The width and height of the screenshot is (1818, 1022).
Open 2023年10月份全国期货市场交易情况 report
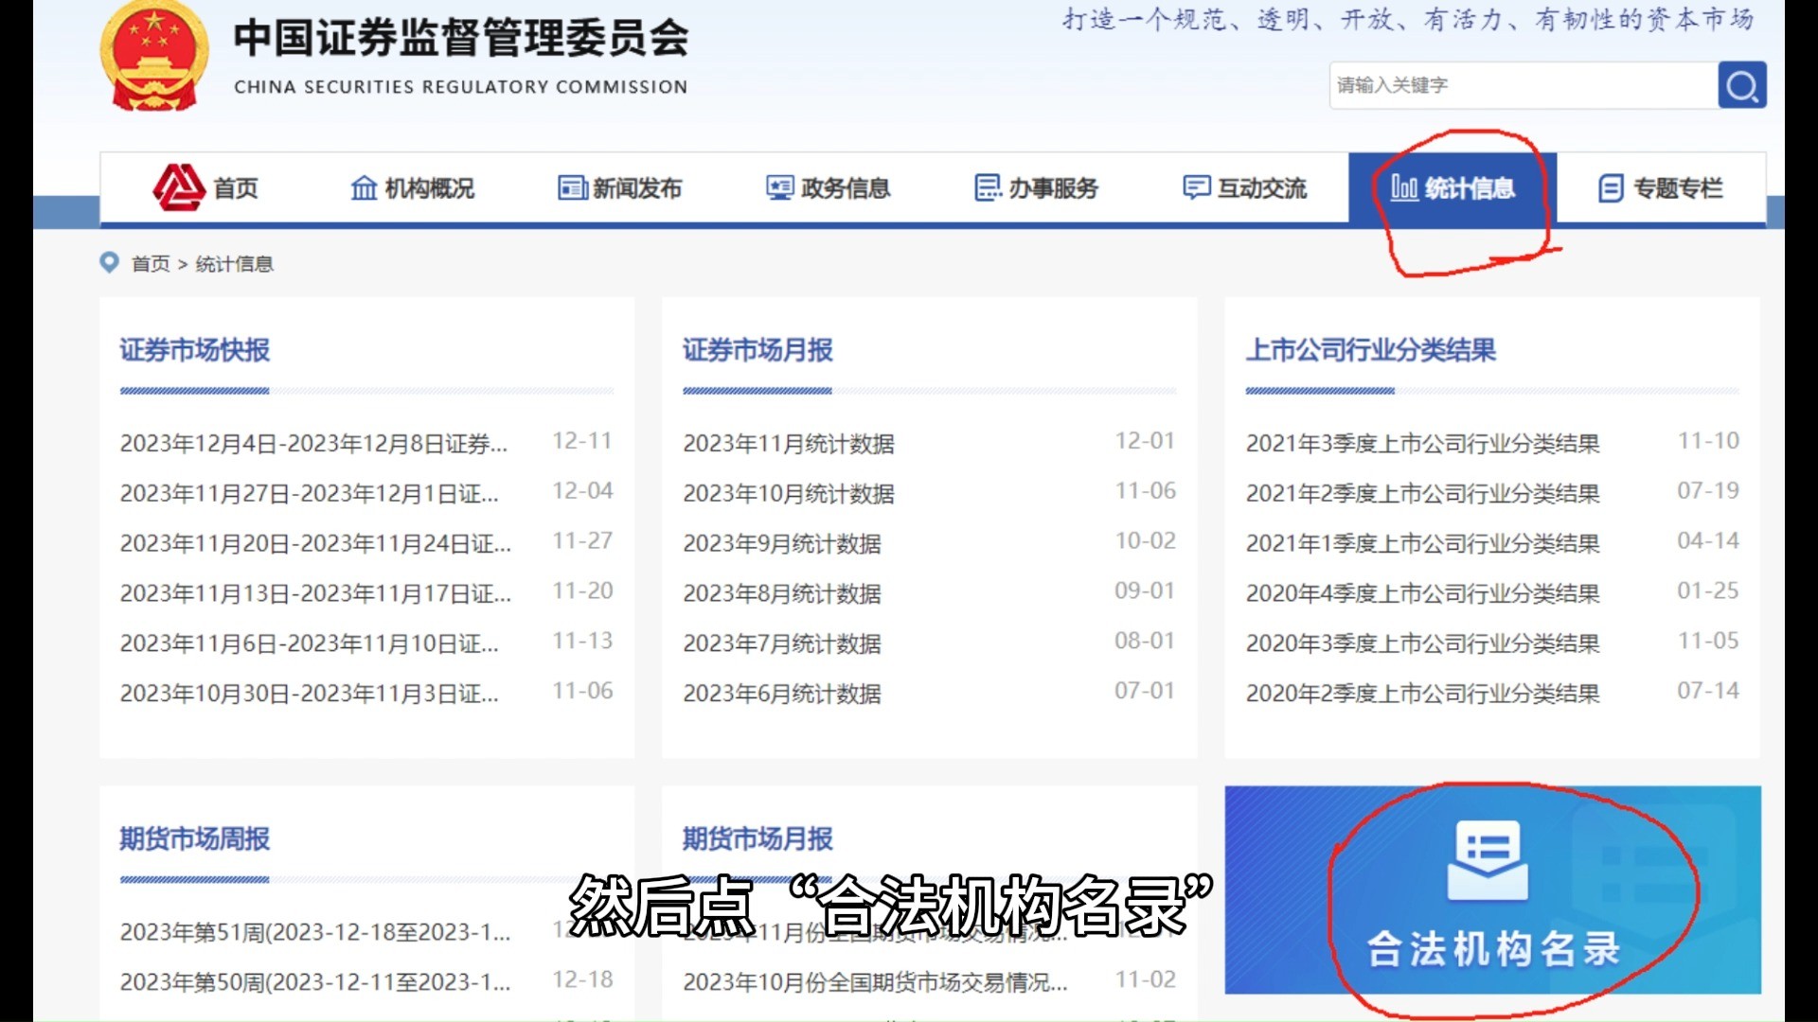[x=875, y=982]
